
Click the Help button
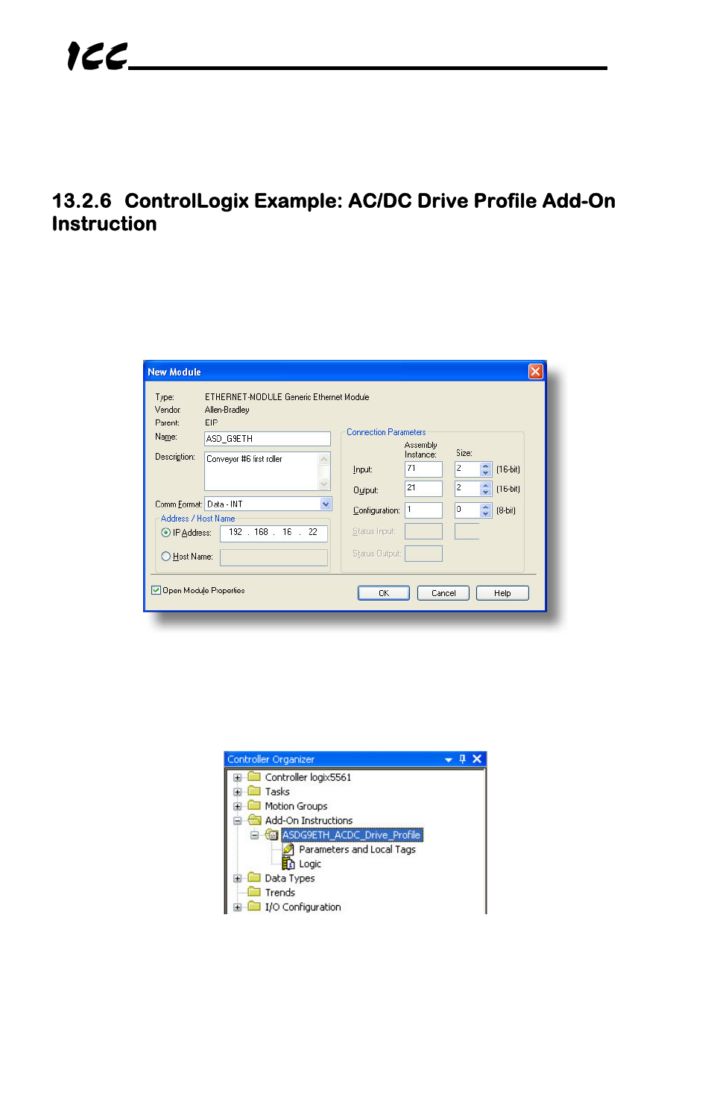click(x=502, y=593)
